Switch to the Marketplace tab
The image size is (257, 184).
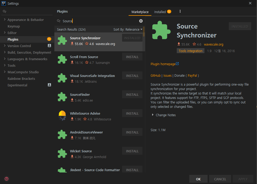[x=140, y=12]
